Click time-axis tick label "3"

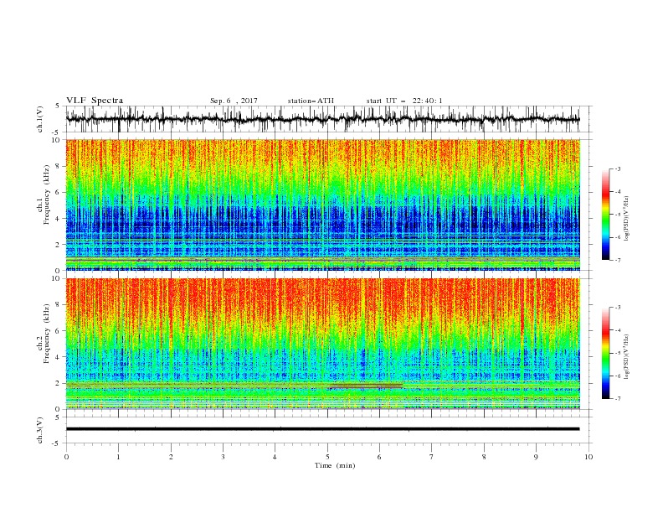click(x=223, y=457)
